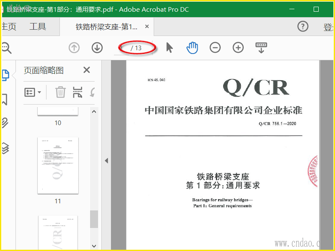Image resolution: width=335 pixels, height=251 pixels.
Task: Go to next page with down arrow
Action: 97,48
